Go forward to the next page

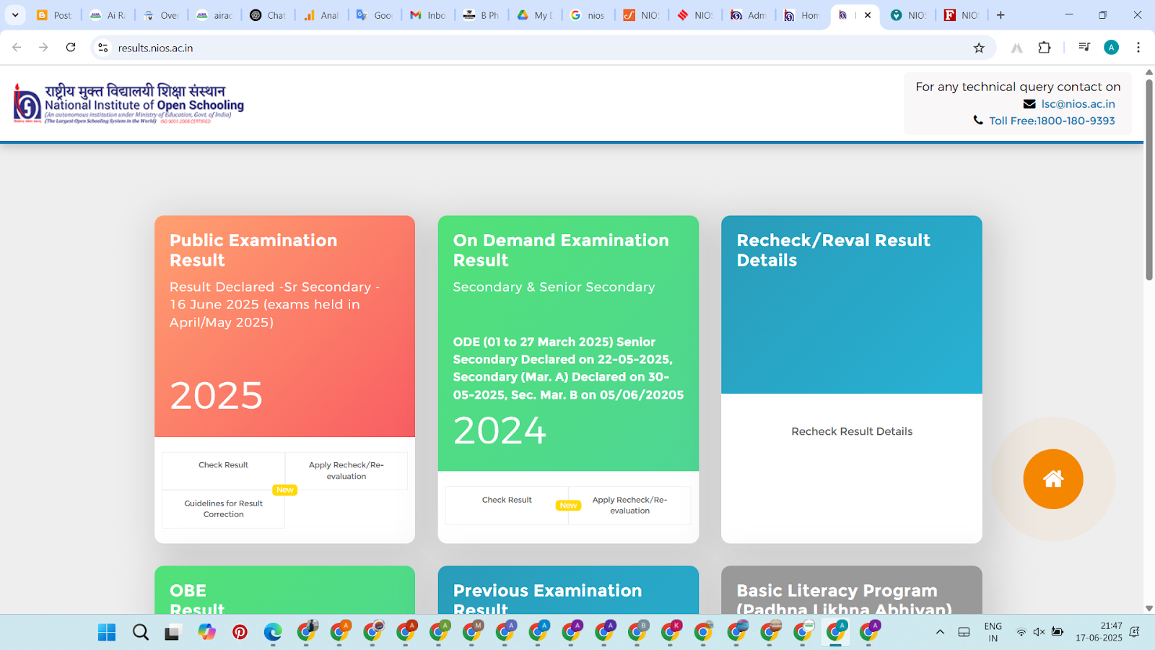43,48
